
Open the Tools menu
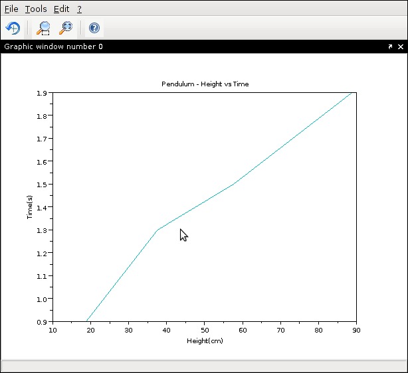point(36,9)
